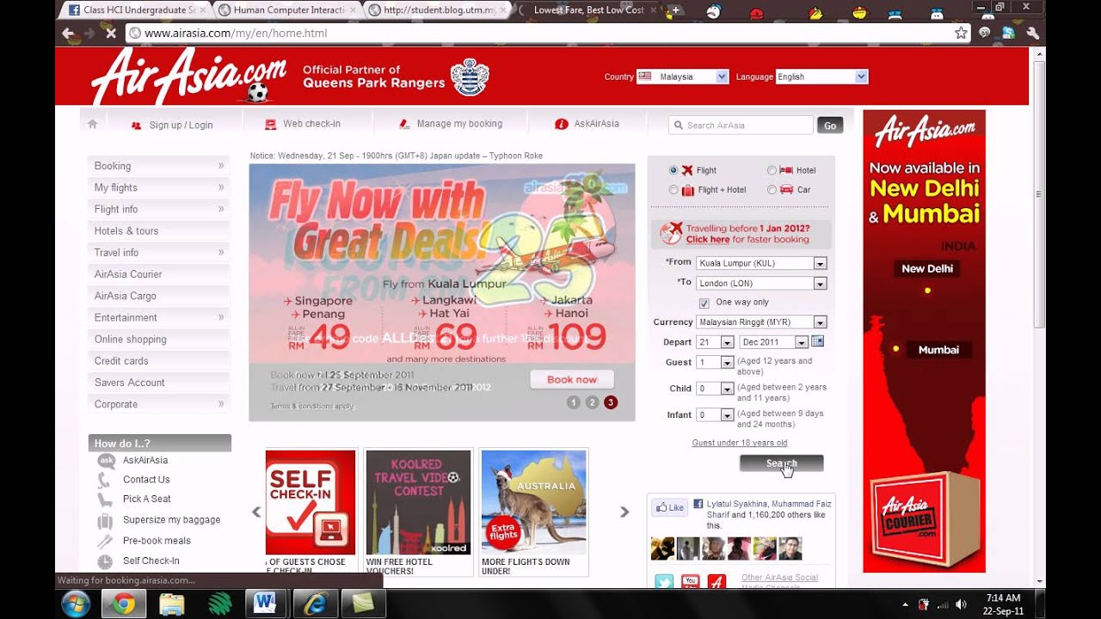Click the Search flights button
The image size is (1101, 619).
coord(781,463)
